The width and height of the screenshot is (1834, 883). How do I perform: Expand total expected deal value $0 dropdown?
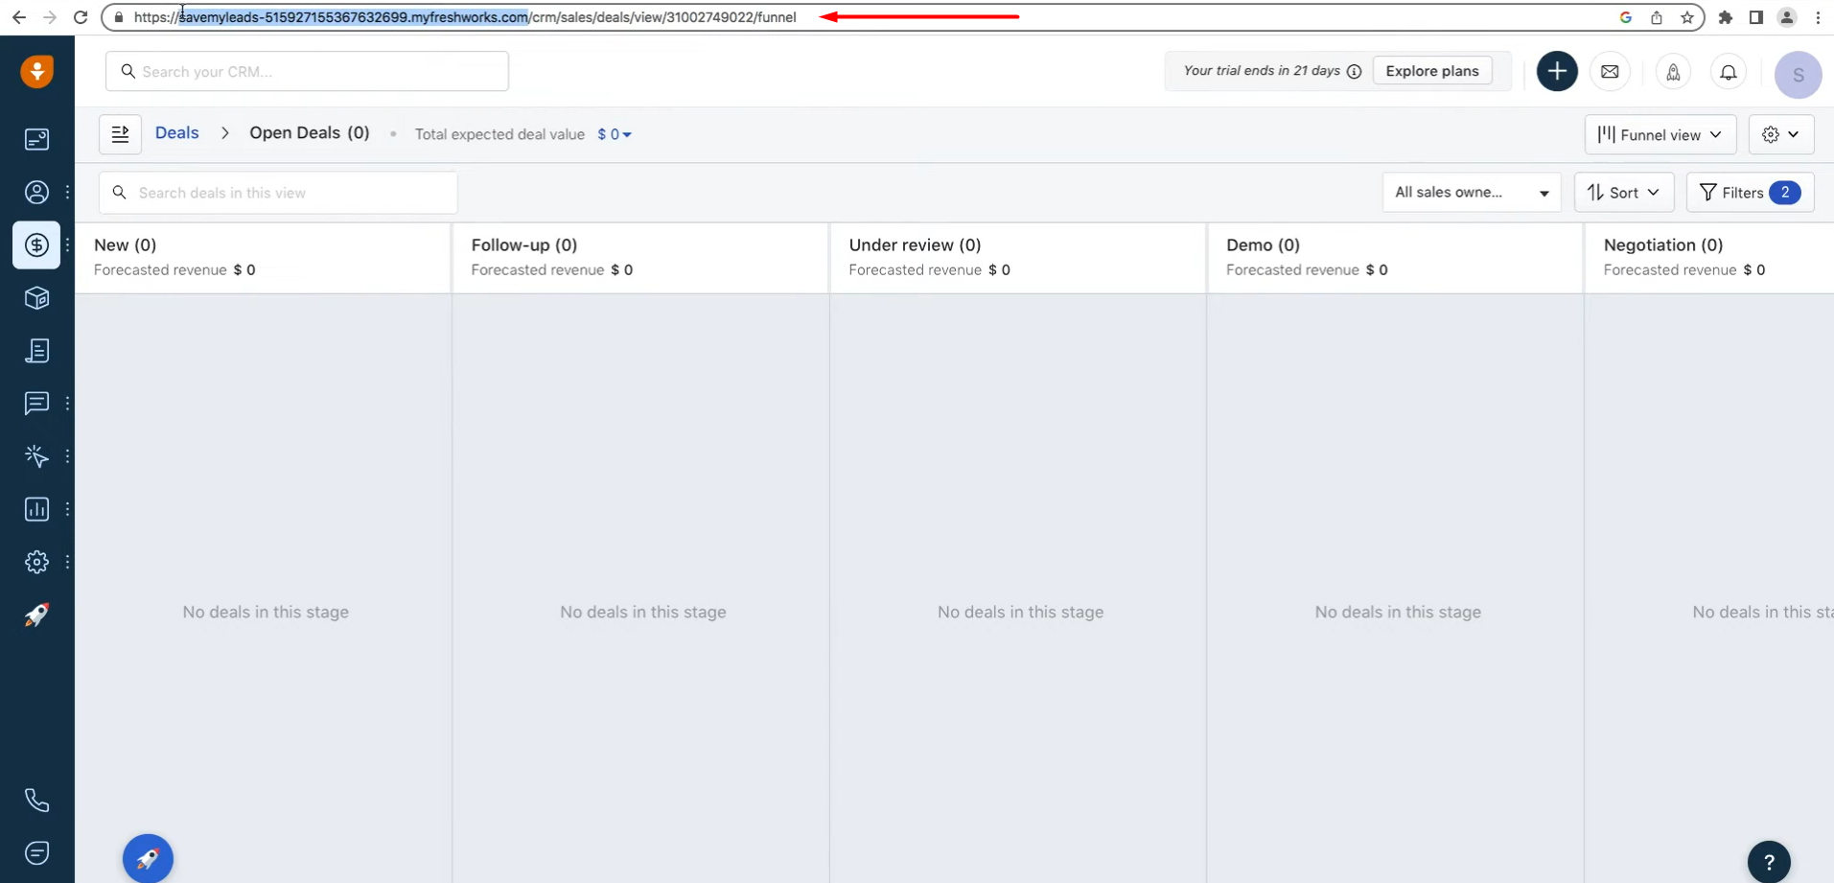[x=615, y=135]
